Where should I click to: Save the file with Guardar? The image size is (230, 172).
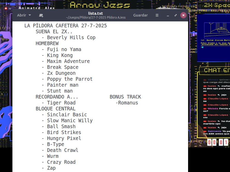tap(140, 15)
